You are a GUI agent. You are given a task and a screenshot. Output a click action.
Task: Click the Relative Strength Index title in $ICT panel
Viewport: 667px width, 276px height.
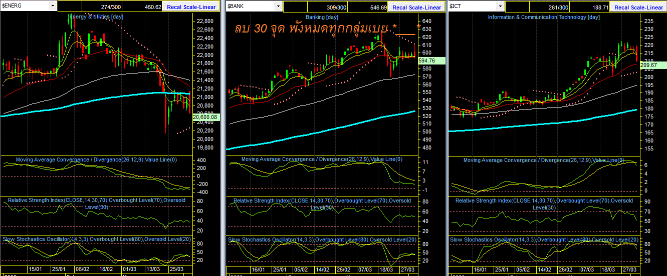tap(544, 204)
